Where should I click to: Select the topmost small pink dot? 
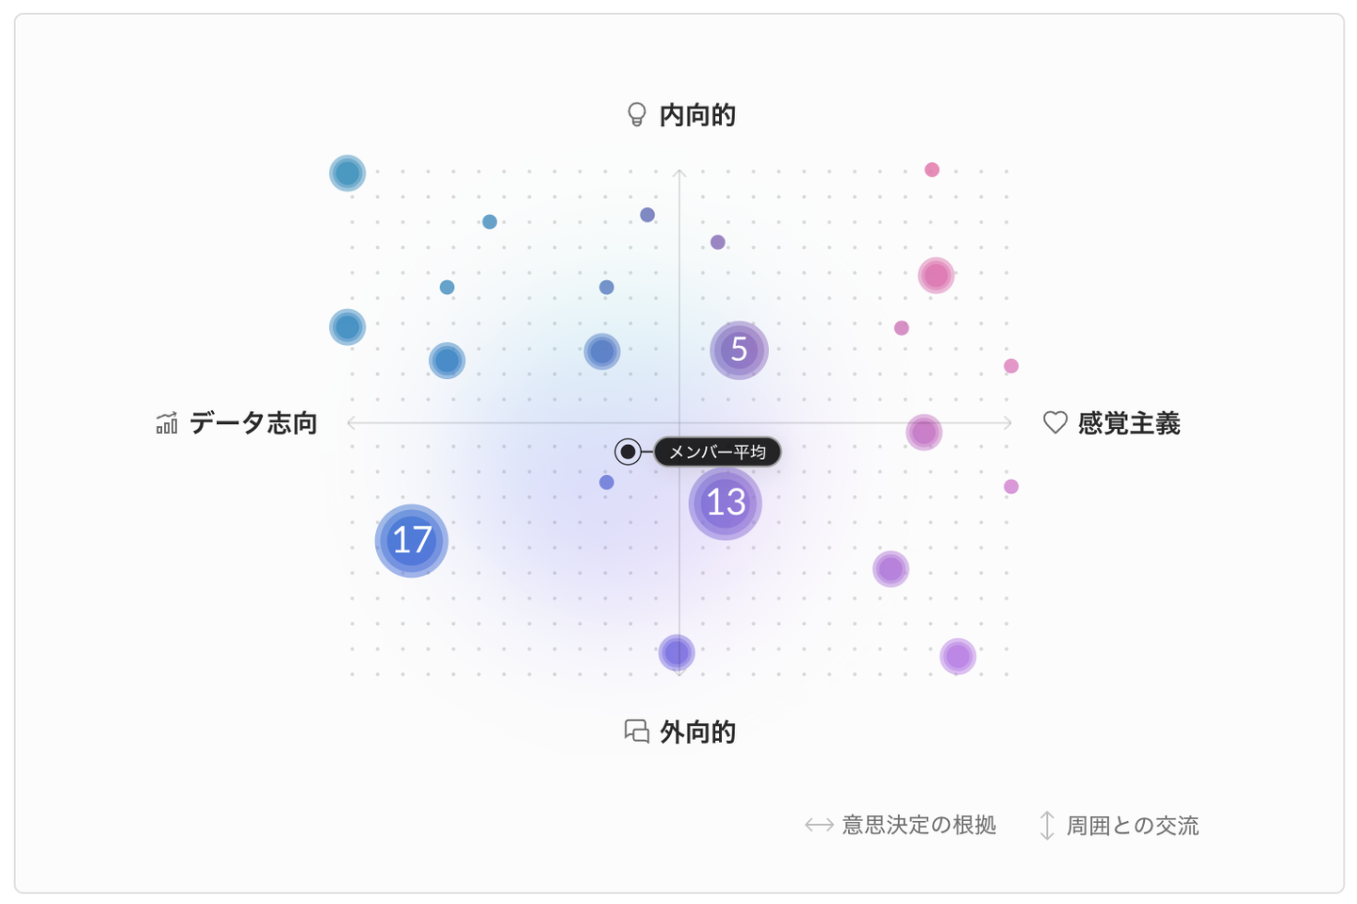[932, 170]
